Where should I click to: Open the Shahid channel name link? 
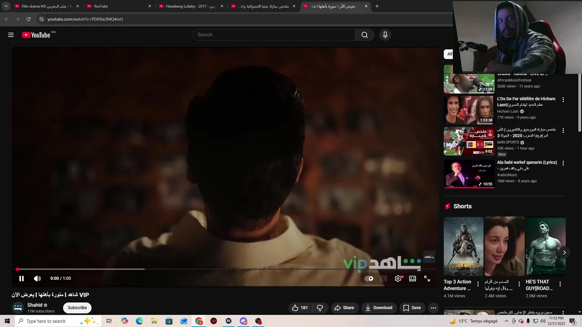[x=35, y=305]
